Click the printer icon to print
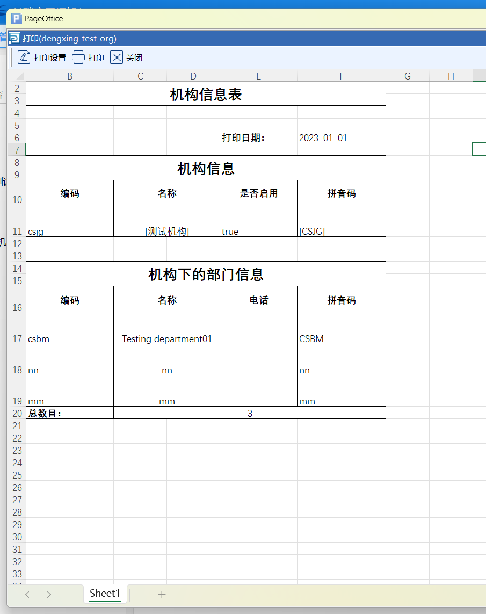 (x=78, y=57)
